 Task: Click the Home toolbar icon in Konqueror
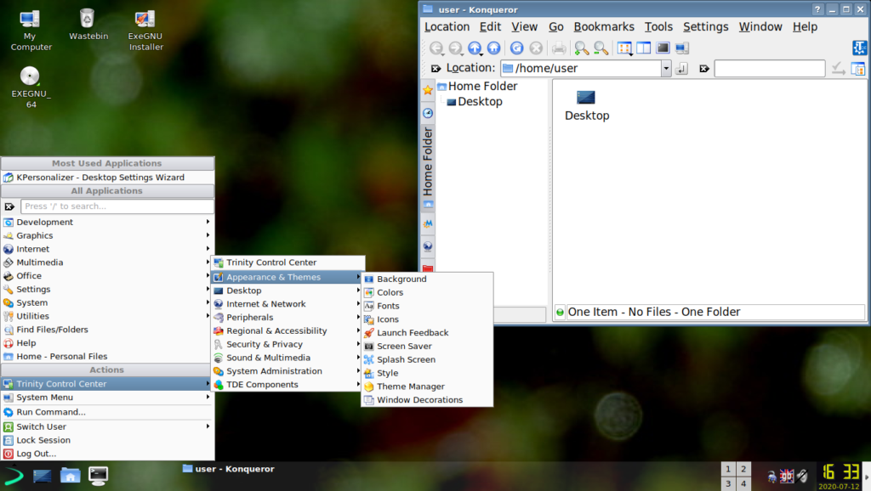493,48
